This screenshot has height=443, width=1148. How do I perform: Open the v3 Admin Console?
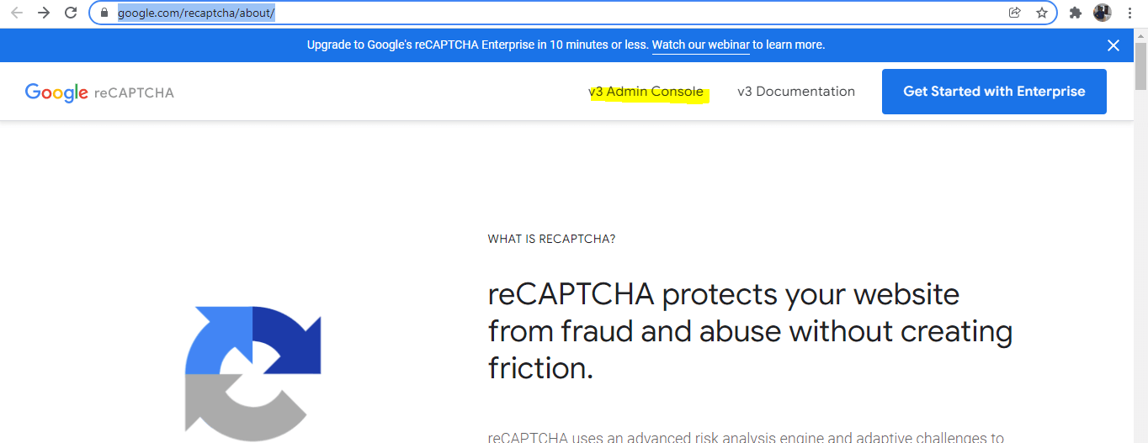click(x=646, y=92)
